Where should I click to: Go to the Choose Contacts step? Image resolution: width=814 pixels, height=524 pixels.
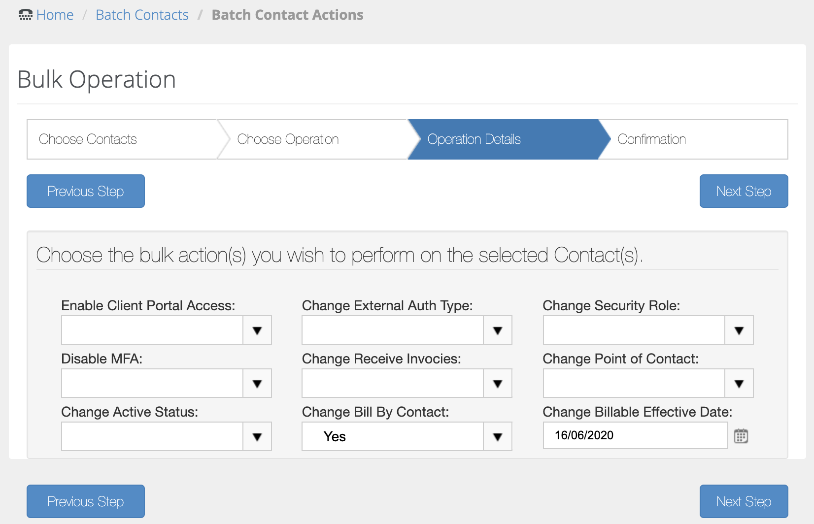point(88,139)
